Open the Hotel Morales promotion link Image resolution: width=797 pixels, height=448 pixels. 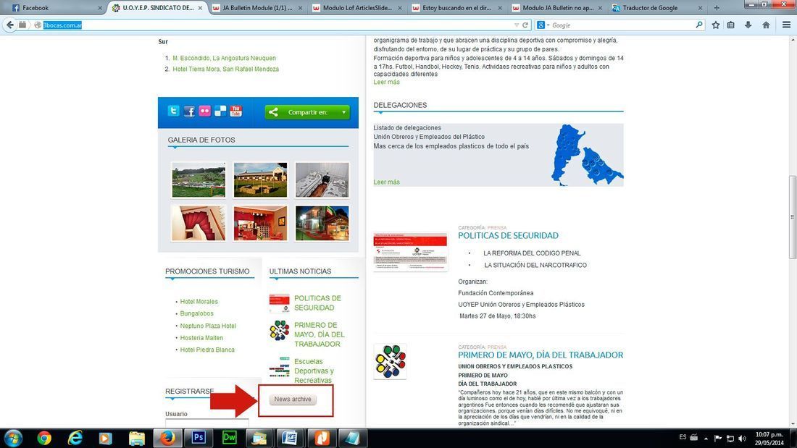pos(199,302)
